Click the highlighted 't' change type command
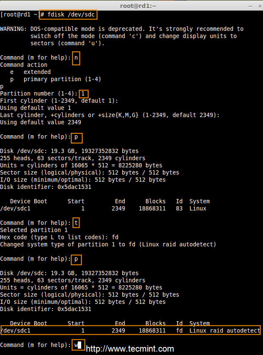The image size is (263, 355). 75,223
